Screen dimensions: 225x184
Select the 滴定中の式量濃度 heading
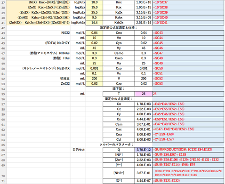pyautogui.click(x=119, y=99)
